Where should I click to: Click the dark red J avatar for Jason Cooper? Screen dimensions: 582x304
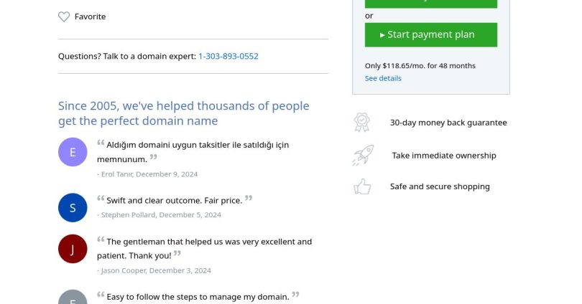pyautogui.click(x=73, y=249)
